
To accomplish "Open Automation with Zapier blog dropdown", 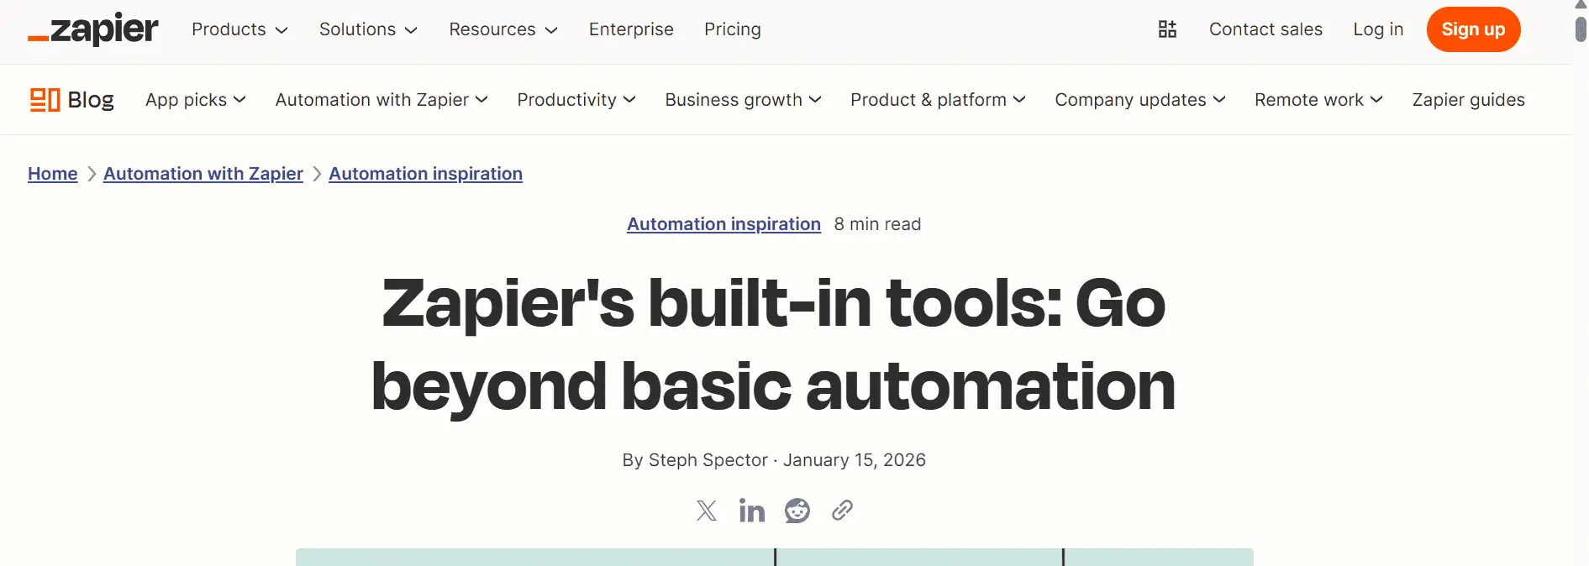I will [381, 100].
